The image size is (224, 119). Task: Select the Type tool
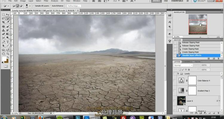click(x=8, y=42)
